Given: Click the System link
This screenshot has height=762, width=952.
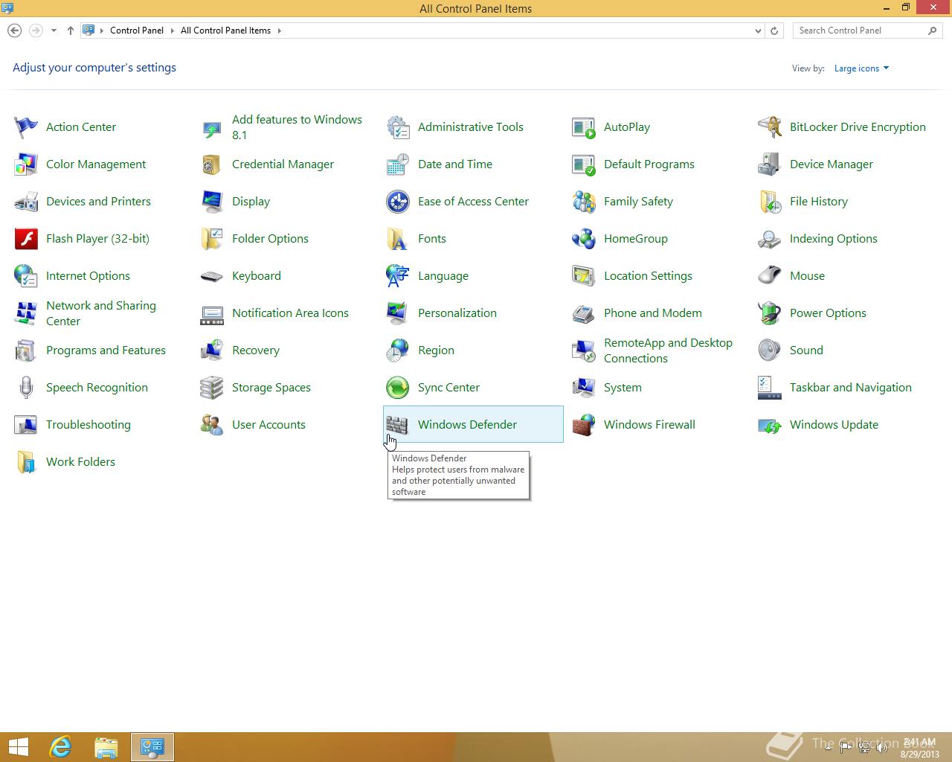Looking at the screenshot, I should tap(623, 388).
